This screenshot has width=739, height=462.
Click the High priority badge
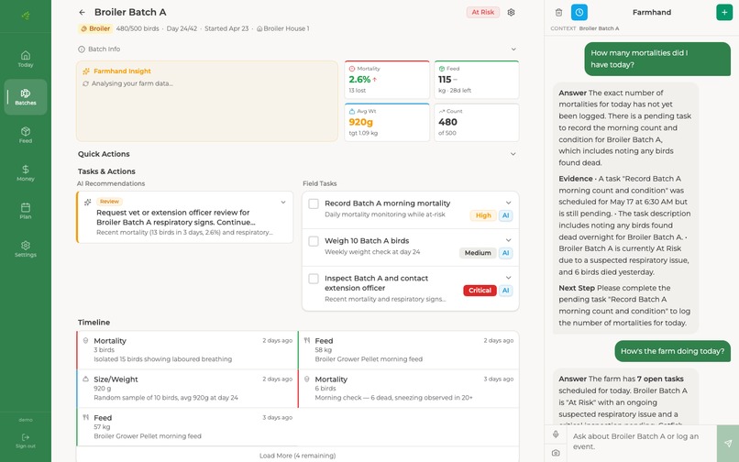[x=483, y=215]
